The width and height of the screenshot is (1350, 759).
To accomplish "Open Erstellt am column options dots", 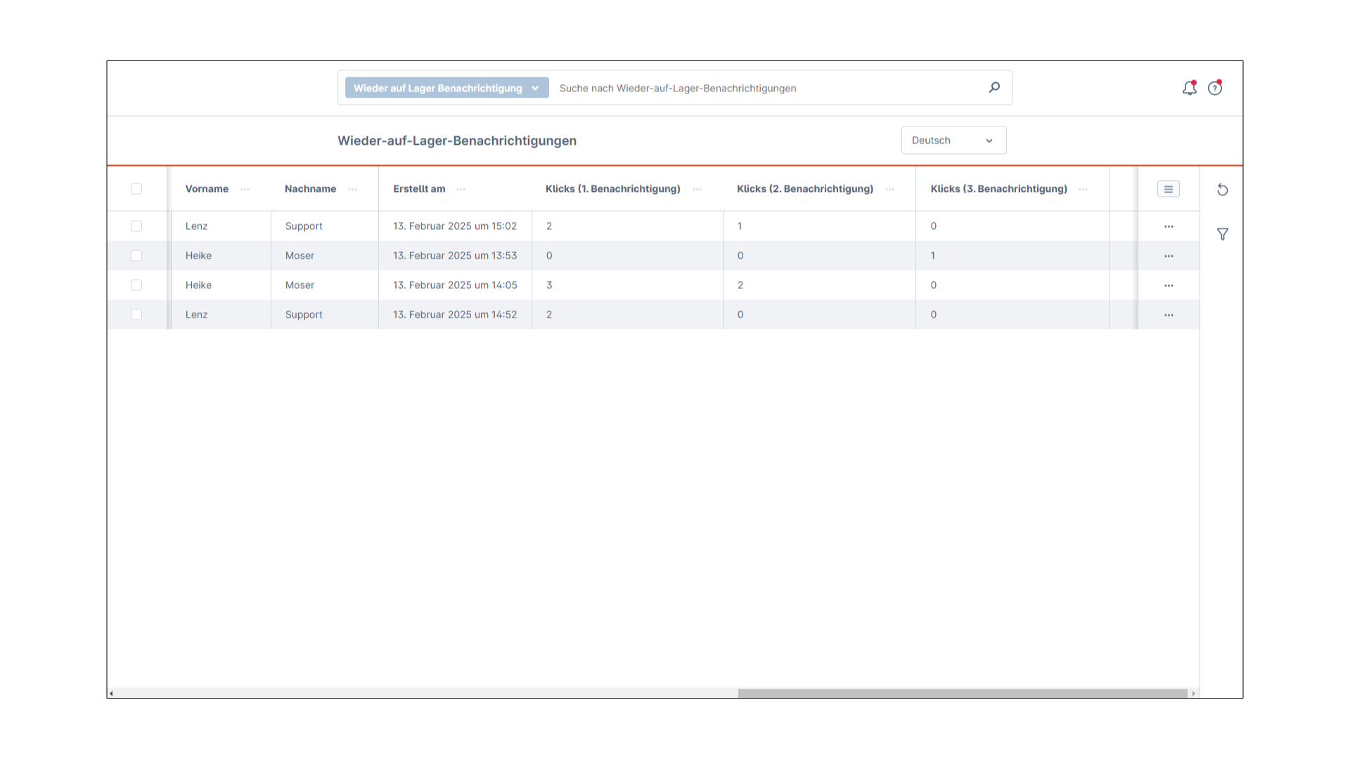I will [461, 189].
